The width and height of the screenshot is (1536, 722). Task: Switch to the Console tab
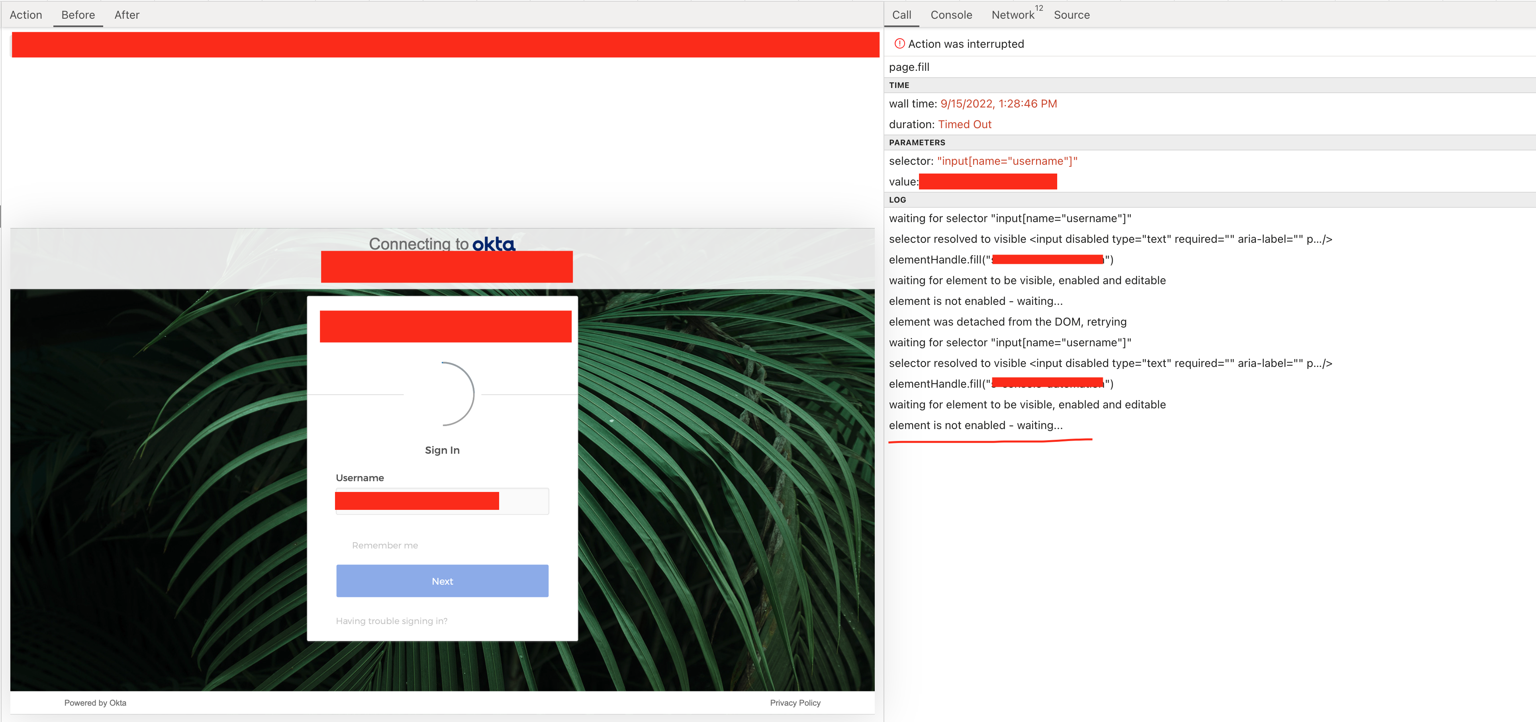(x=951, y=15)
